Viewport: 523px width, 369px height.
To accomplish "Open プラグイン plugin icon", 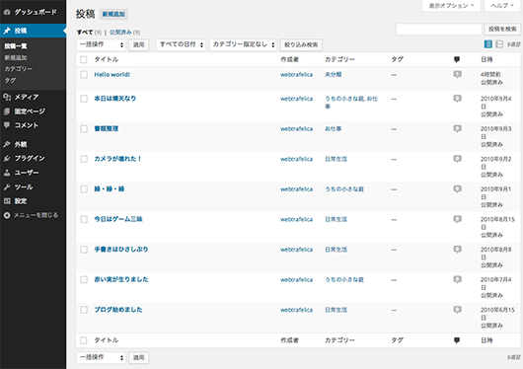I will tap(7, 158).
